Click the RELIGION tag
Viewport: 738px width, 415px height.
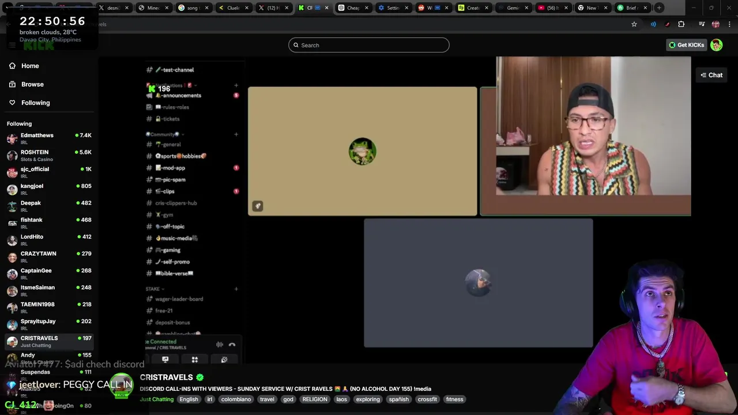[315, 399]
